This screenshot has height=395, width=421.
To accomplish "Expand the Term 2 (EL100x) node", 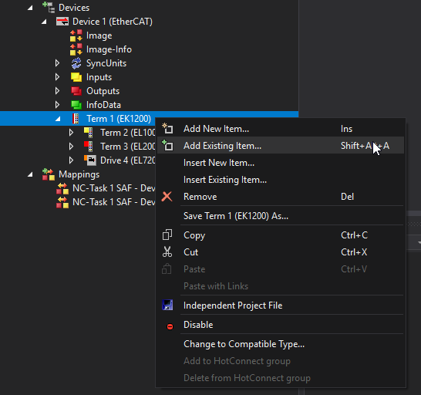I will pyautogui.click(x=71, y=133).
